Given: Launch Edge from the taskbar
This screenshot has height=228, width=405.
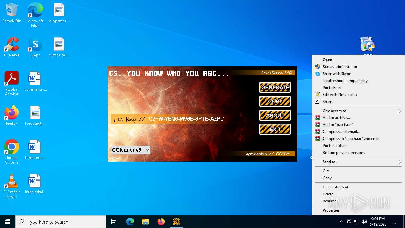Looking at the screenshot, I should pyautogui.click(x=130, y=222).
